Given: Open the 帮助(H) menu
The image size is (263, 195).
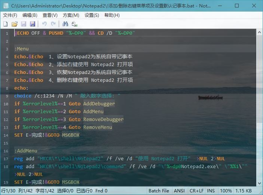Looking at the screenshot, I should (x=112, y=15).
